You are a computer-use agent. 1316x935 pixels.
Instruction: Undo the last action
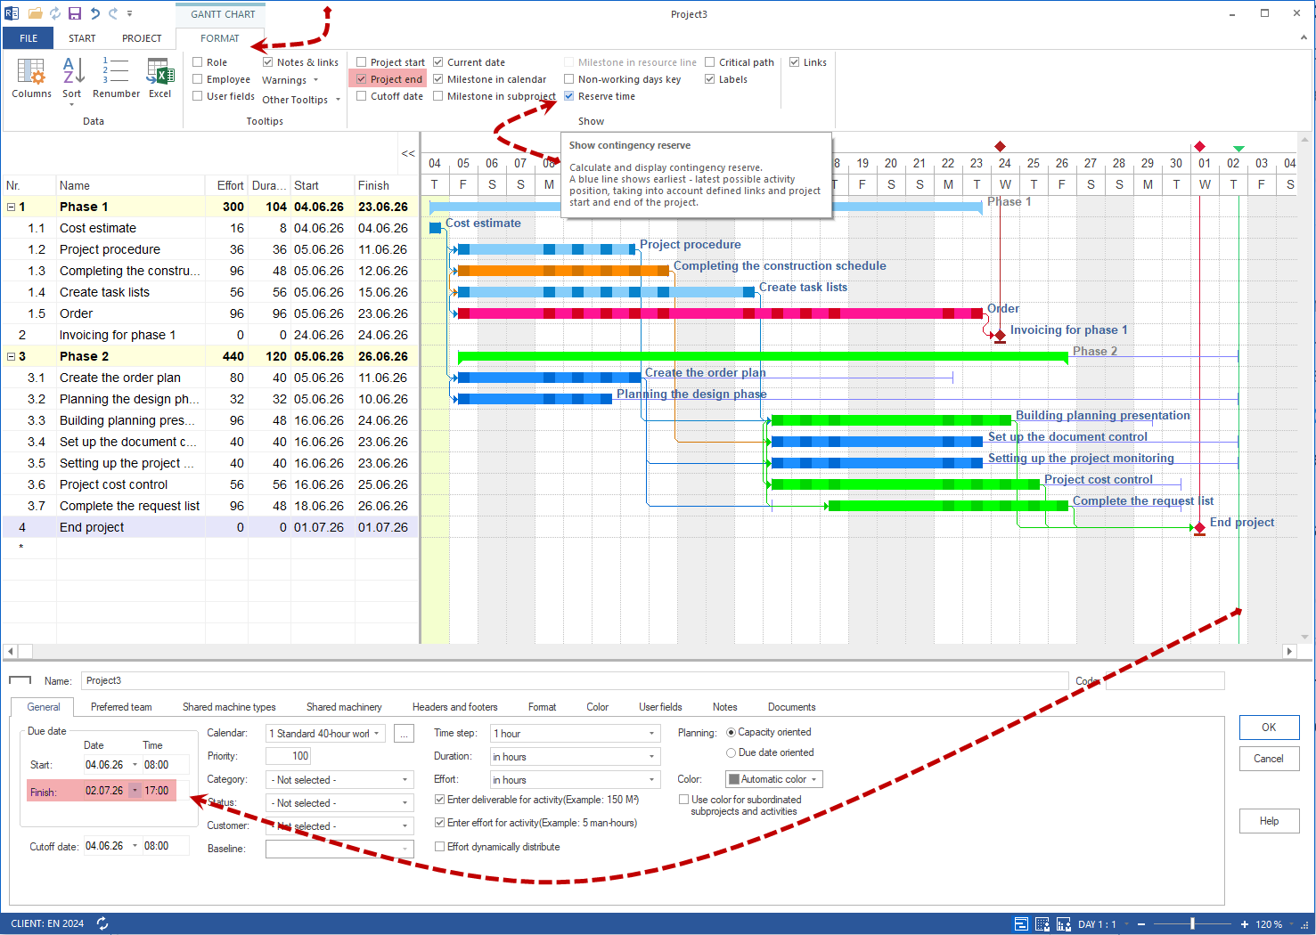coord(94,13)
